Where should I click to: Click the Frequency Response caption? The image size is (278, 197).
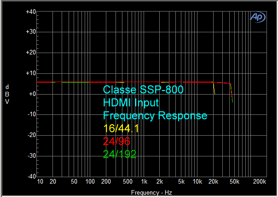(x=155, y=115)
